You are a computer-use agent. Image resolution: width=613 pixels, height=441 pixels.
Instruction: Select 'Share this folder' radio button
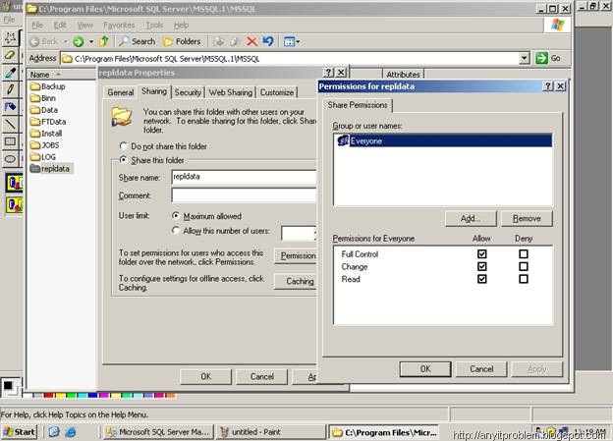(x=123, y=159)
